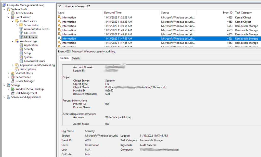Viewport: 261px width, 157px height.
Task: Sort events by Date and Time column
Action: [x=113, y=12]
